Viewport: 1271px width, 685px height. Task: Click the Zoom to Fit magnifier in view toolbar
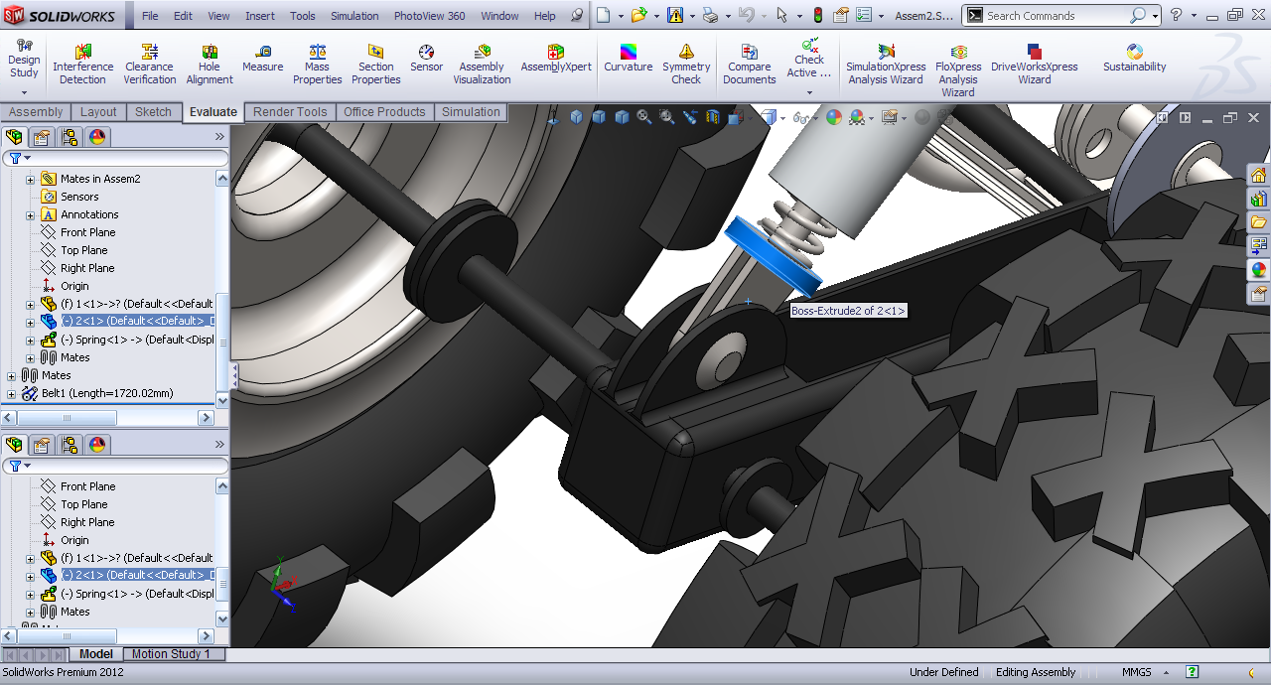[644, 117]
